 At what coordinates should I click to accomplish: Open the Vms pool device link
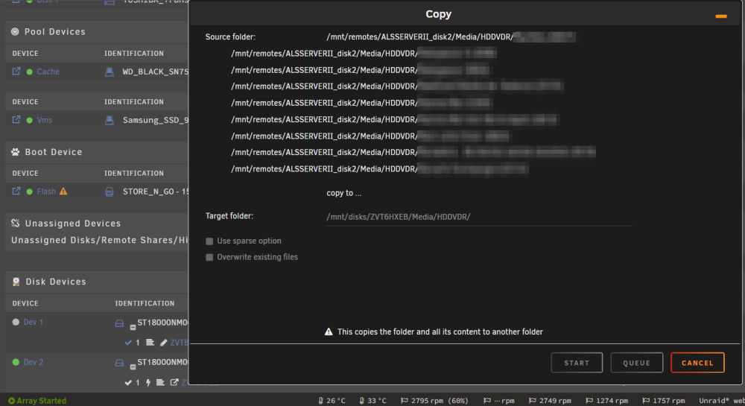(44, 120)
